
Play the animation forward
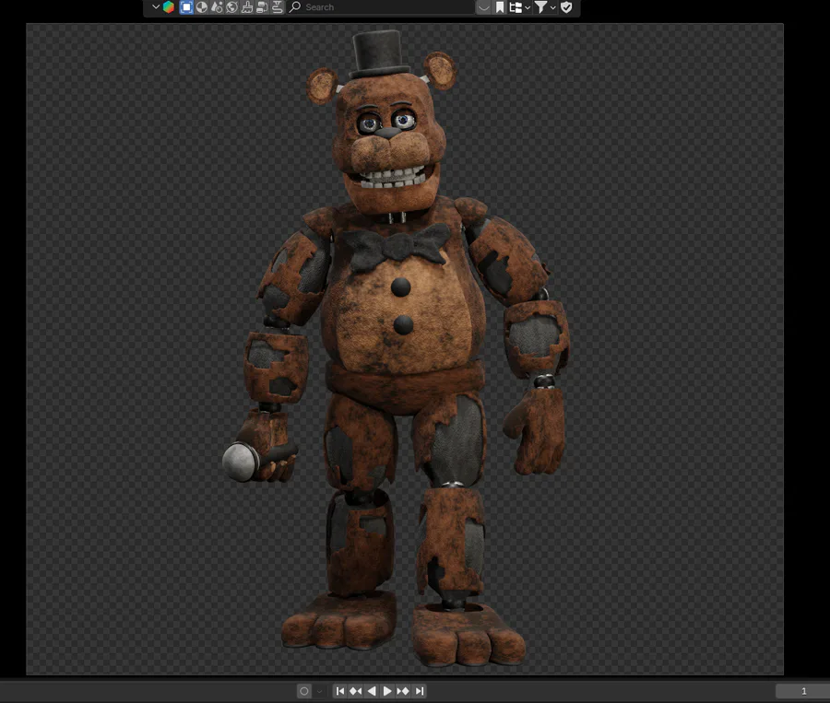tap(387, 691)
